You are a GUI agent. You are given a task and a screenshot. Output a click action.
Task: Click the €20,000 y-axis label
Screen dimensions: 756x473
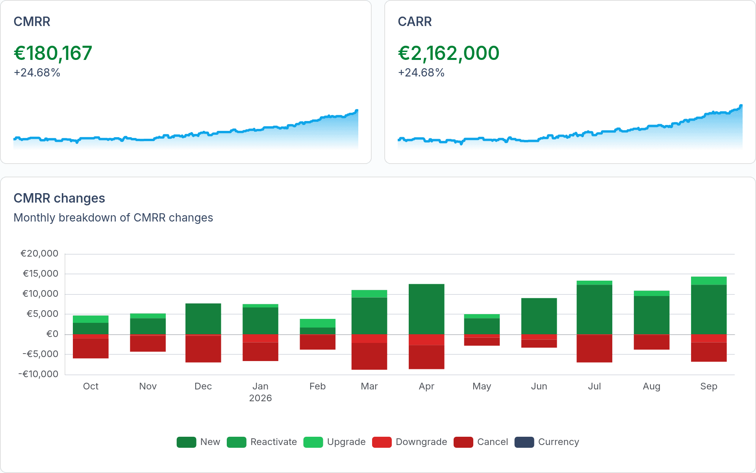coord(39,254)
